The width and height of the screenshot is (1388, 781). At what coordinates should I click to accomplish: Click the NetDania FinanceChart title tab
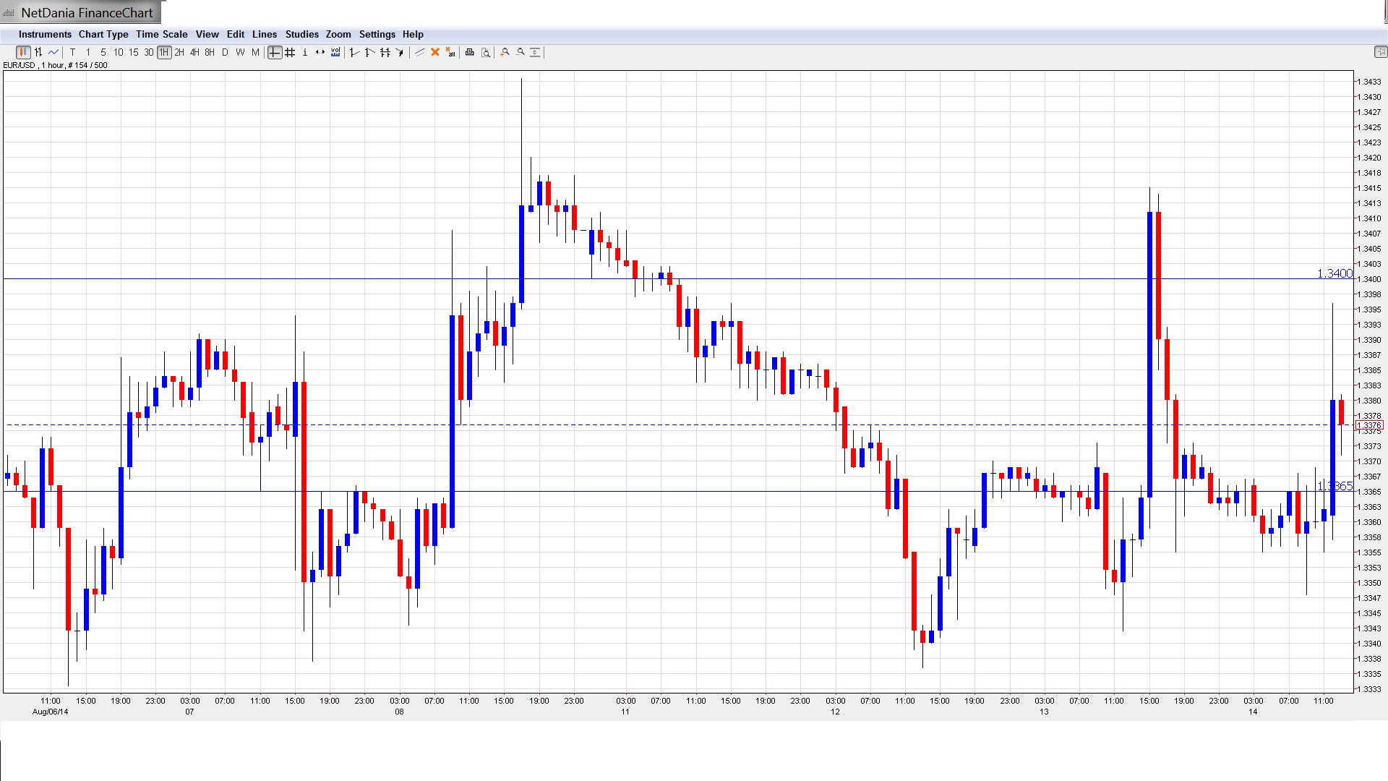[80, 12]
